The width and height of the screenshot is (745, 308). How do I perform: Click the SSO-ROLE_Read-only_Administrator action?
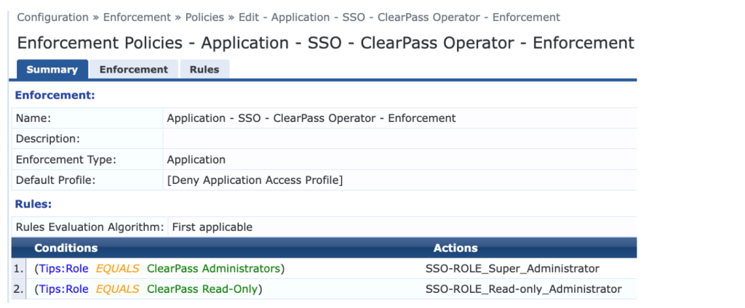point(523,289)
